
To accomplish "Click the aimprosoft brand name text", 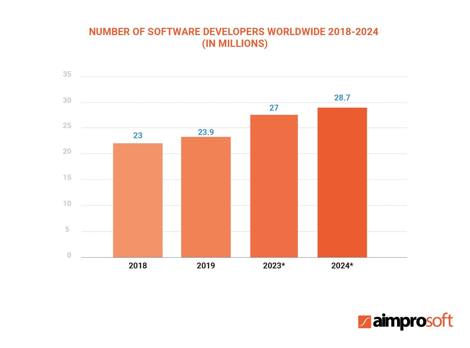I will coord(413,321).
